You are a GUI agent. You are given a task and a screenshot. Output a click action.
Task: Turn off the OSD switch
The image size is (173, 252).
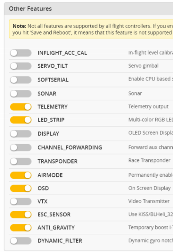21,188
